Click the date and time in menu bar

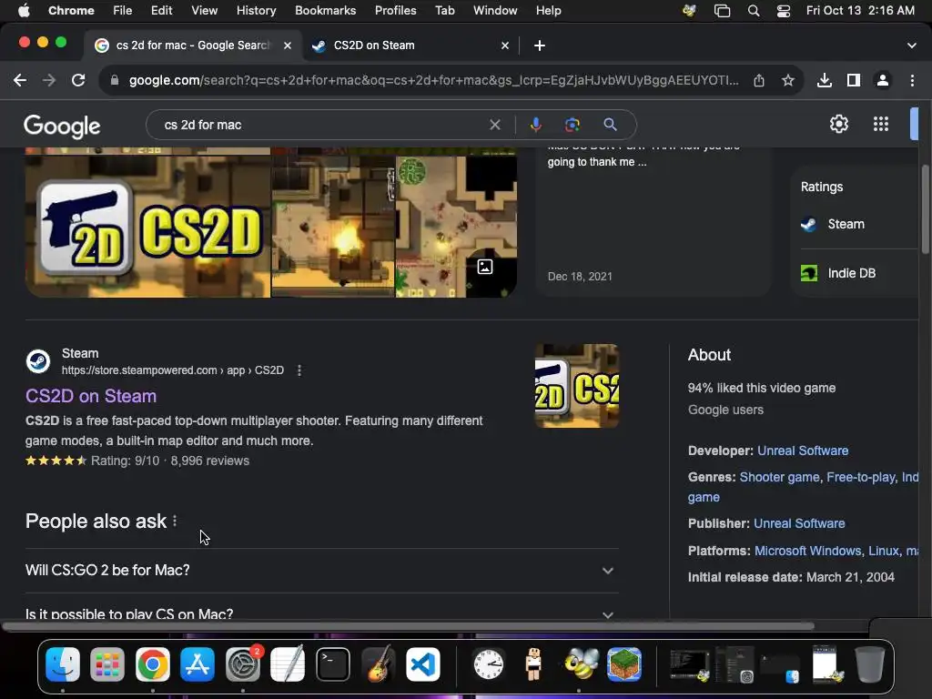tap(860, 11)
